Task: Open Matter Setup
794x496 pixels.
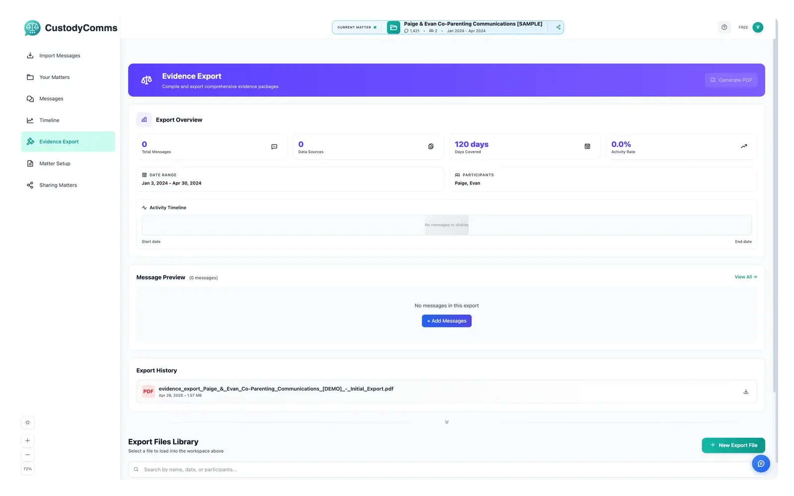Action: 68,164
